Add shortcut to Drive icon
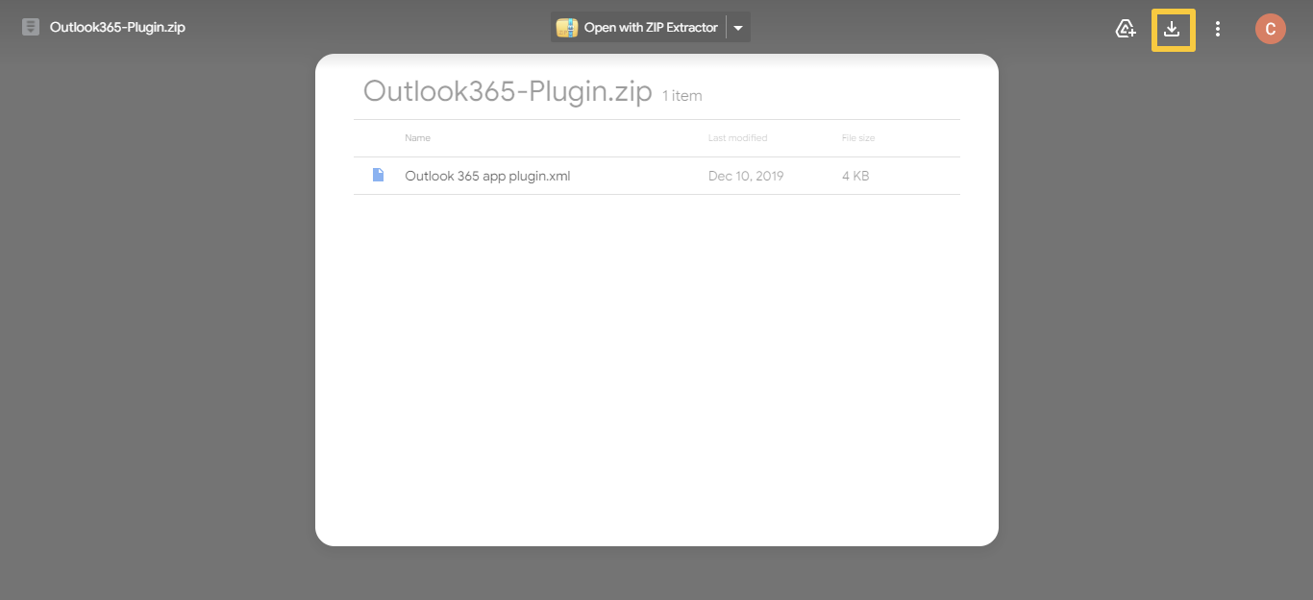The image size is (1313, 600). (1126, 29)
